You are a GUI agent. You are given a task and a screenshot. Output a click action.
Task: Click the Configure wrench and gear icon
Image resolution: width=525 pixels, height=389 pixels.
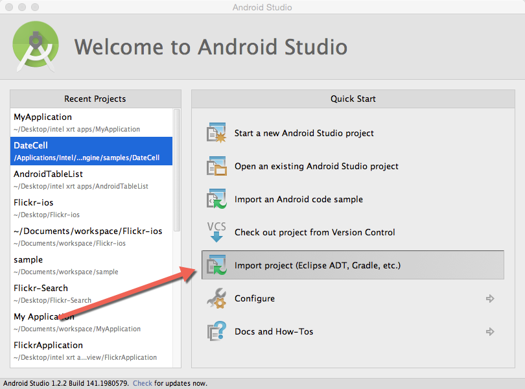(216, 298)
